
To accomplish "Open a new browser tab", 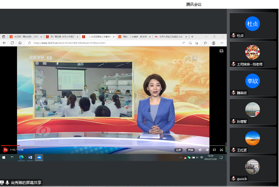I will tap(192, 37).
